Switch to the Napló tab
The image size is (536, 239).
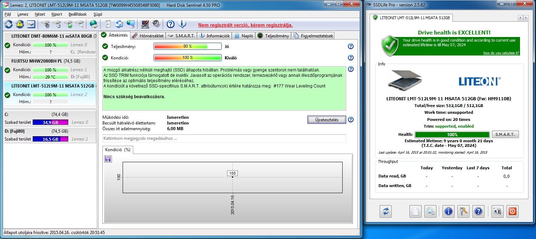(244, 36)
